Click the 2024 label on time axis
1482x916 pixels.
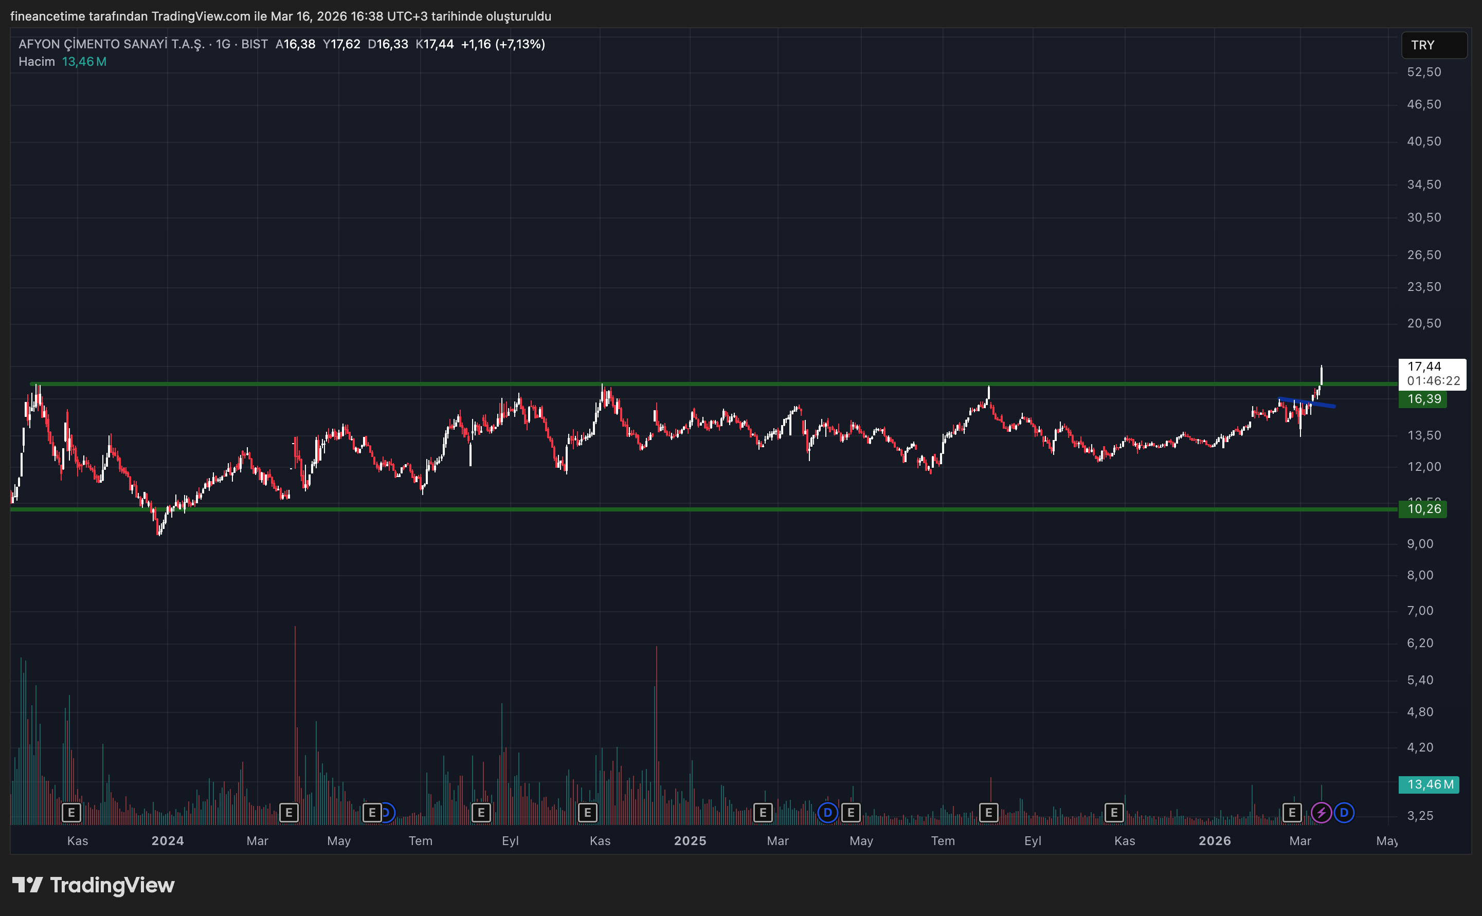click(168, 841)
